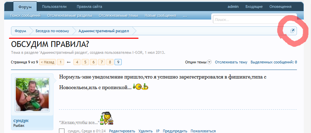Viewport: 311px width, 133px height.
Task: Open the Правила сайта tab
Action: tap(89, 7)
